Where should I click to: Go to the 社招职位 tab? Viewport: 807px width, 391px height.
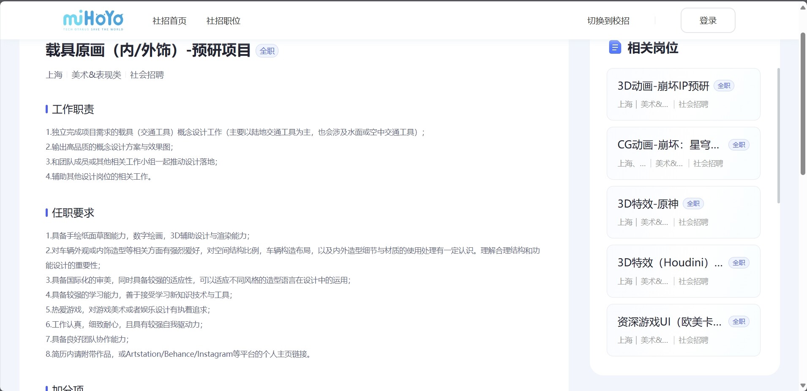(223, 21)
